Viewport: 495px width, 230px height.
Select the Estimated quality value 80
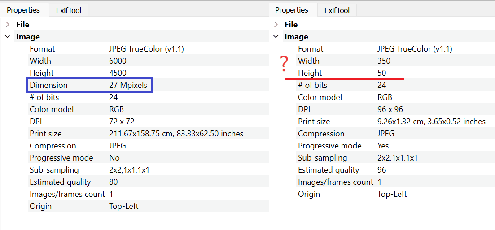coord(113,182)
